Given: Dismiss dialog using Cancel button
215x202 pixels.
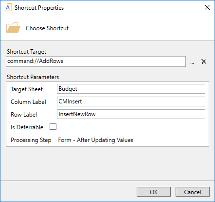Looking at the screenshot, I should tap(193, 192).
